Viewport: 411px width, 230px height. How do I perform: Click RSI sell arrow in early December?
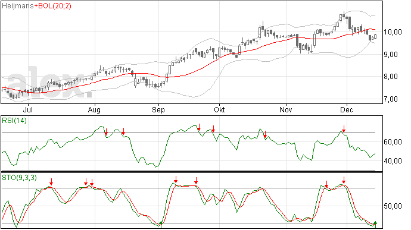pos(344,129)
